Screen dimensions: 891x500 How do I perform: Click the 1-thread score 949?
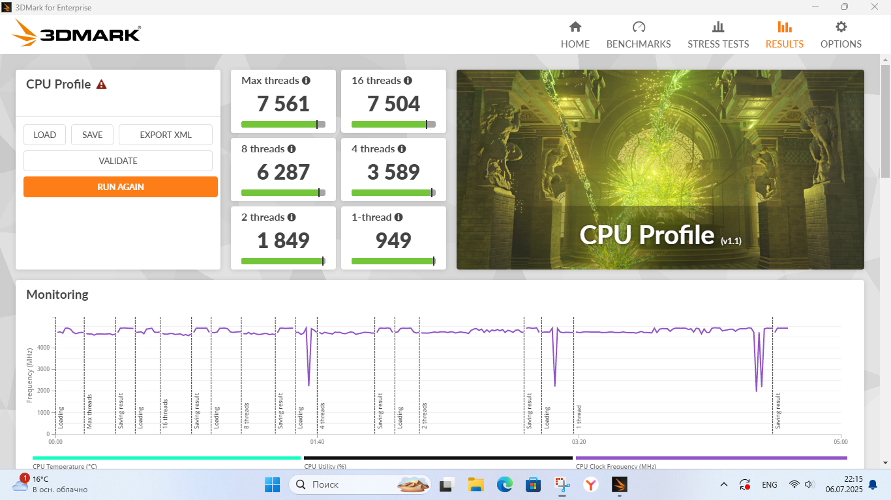coord(393,241)
